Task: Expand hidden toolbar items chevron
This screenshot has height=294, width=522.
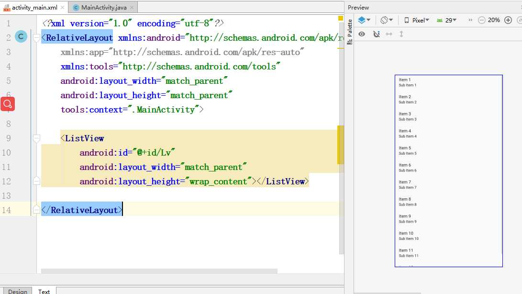Action: (470, 20)
